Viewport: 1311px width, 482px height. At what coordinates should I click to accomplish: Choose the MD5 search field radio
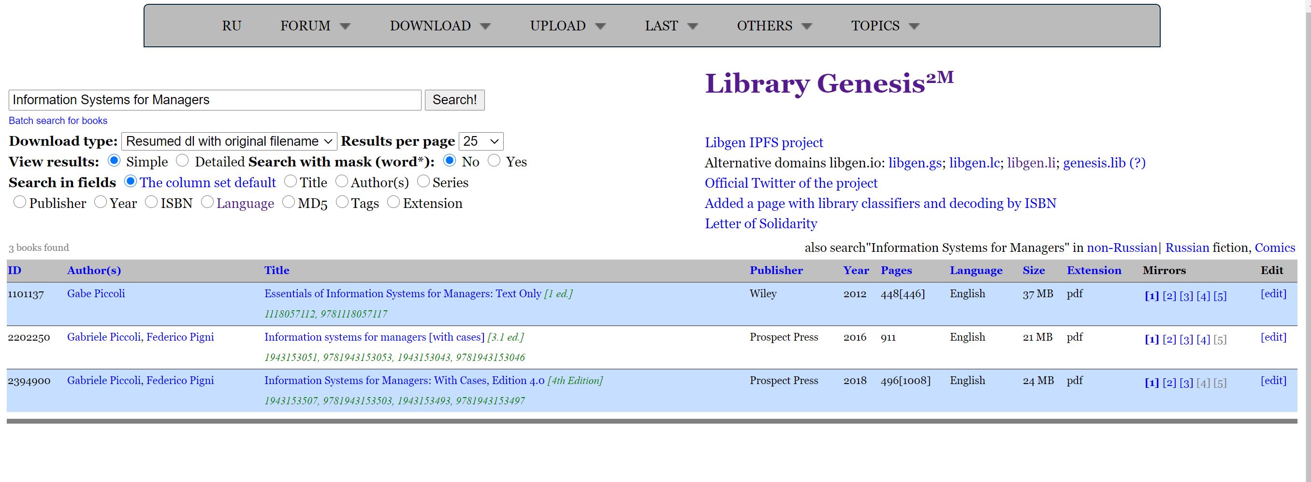coord(289,202)
